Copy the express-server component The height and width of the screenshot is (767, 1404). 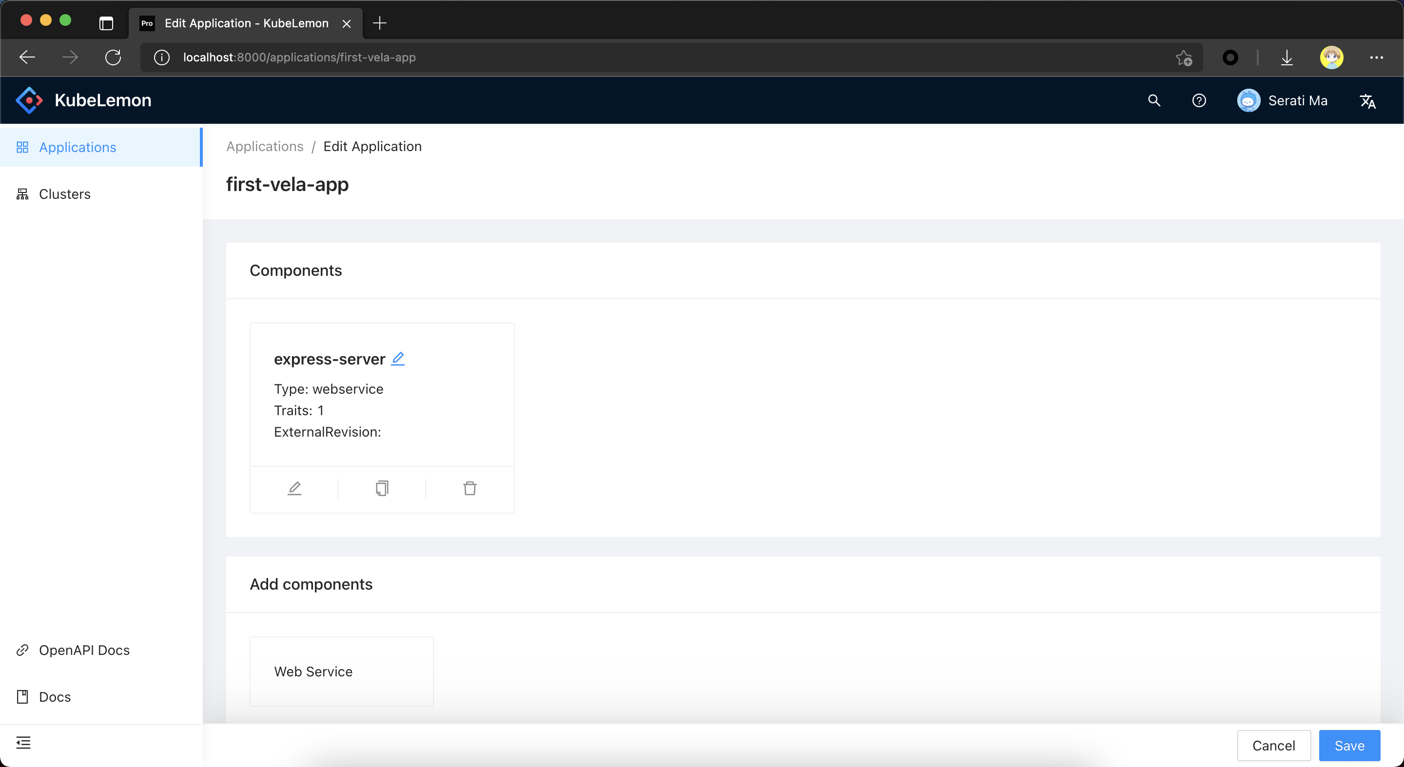click(382, 488)
